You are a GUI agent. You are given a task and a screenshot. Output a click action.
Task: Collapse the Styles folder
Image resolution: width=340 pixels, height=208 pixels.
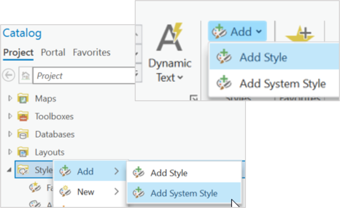(x=10, y=170)
